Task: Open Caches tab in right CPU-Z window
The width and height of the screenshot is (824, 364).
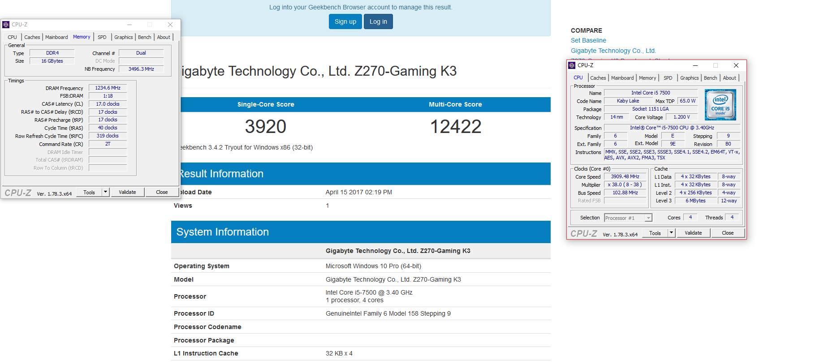Action: [x=598, y=78]
